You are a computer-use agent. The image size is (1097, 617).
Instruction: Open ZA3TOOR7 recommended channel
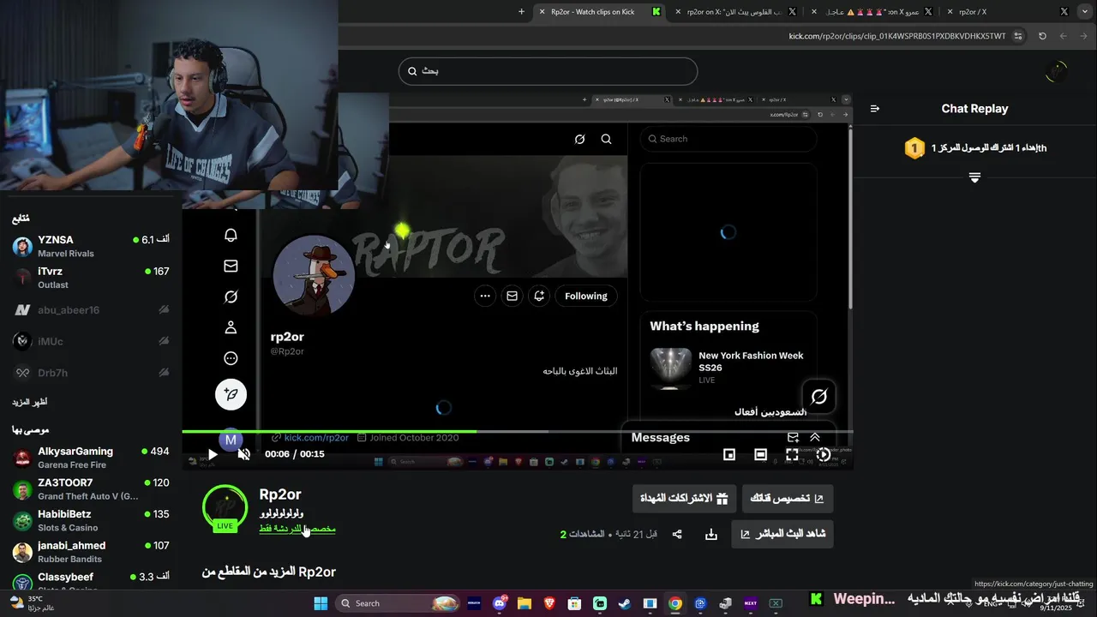(91, 489)
